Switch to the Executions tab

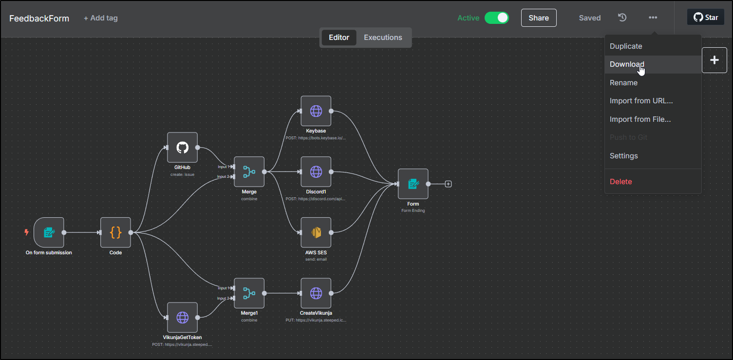pos(383,38)
